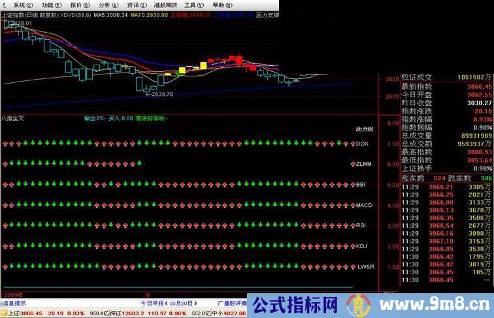The width and height of the screenshot is (494, 318).
Task: Open the 分析 menu
Action: point(106,5)
